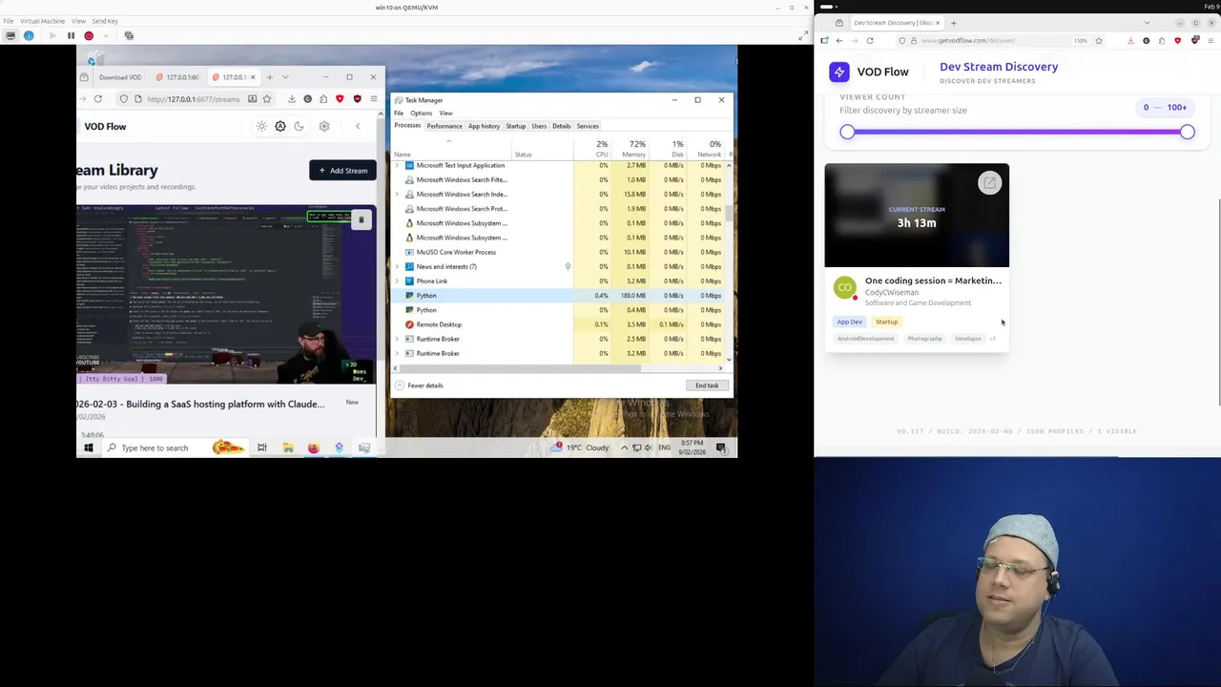The width and height of the screenshot is (1221, 687).
Task: Open VOD Flow settings gear icon
Action: point(324,126)
